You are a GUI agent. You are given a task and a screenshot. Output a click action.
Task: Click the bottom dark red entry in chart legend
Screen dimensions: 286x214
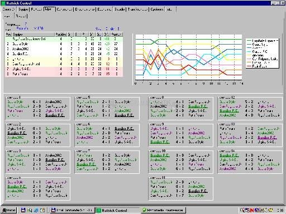(256, 66)
